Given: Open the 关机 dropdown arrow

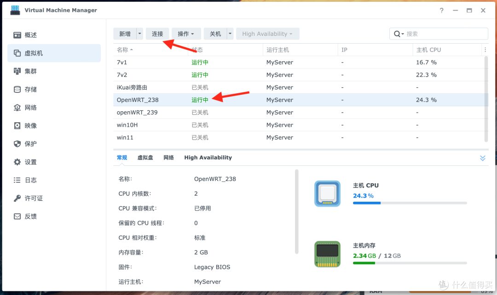Looking at the screenshot, I should pos(230,33).
